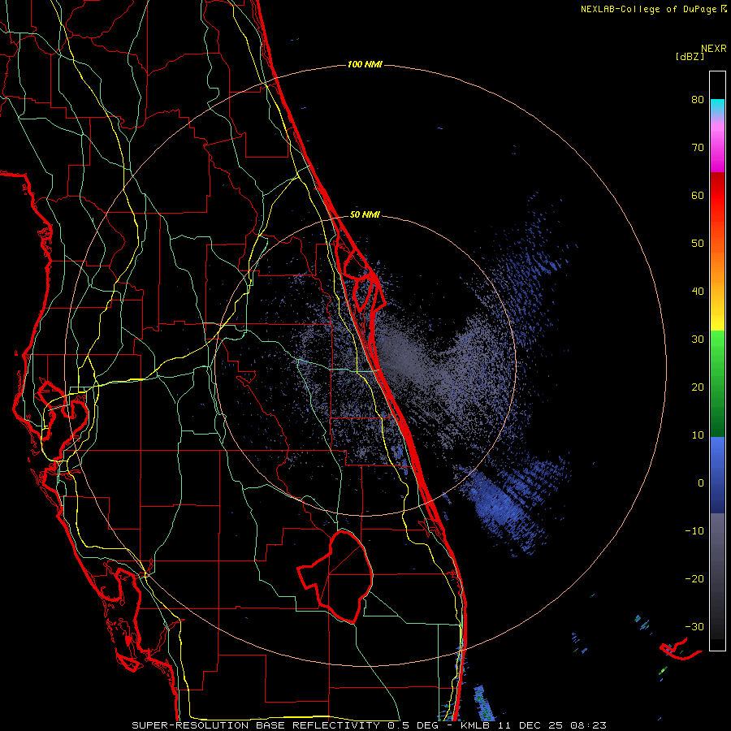Screen dimensions: 731x731
Task: Click the 20 dBZ scale value
Action: coord(698,387)
